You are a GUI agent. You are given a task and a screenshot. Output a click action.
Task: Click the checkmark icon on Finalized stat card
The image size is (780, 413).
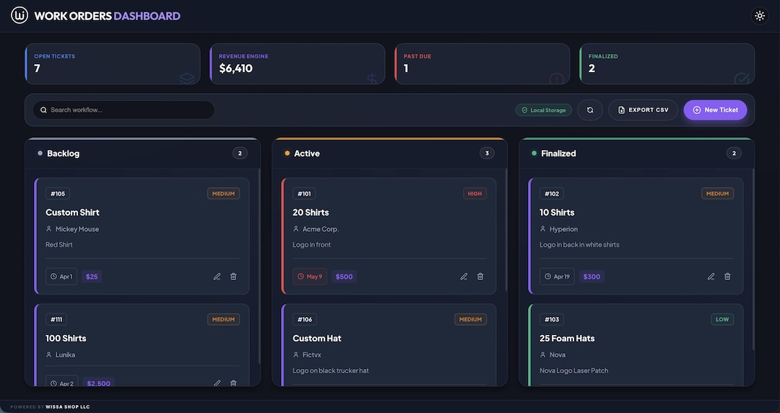point(742,79)
